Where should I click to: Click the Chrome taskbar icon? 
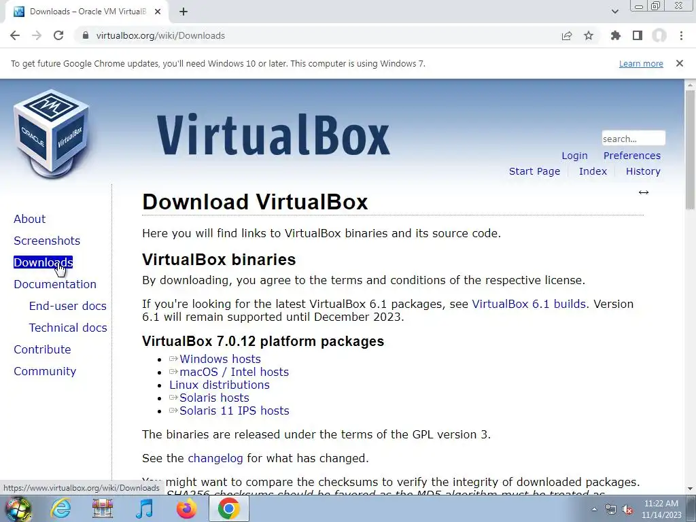pos(228,508)
